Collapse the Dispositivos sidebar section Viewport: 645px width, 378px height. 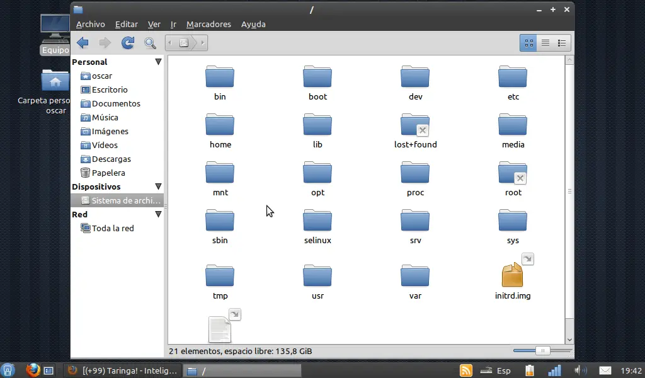(x=158, y=186)
